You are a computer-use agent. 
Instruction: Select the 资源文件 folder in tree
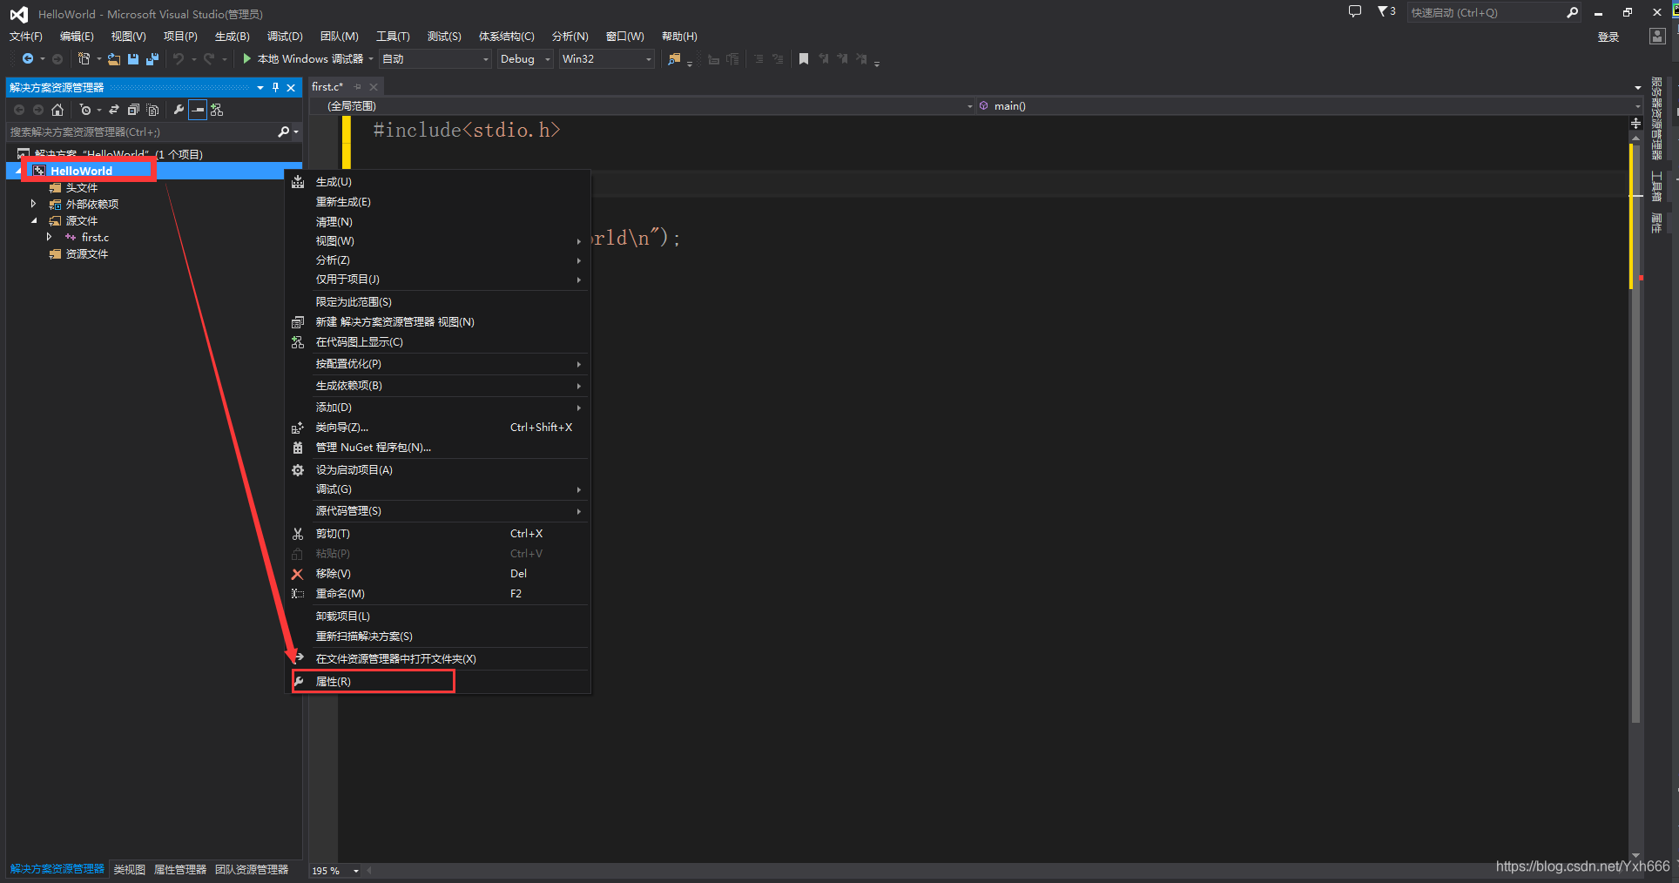coord(87,254)
